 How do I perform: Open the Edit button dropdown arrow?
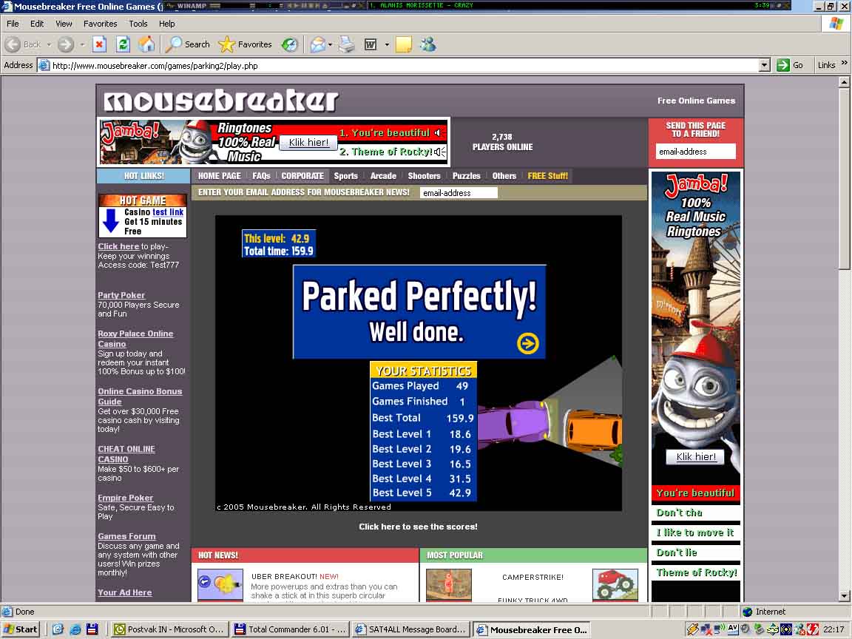[x=387, y=44]
